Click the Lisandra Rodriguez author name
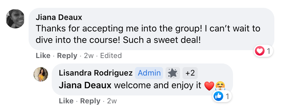Image resolution: width=292 pixels, height=110 pixels. 96,73
